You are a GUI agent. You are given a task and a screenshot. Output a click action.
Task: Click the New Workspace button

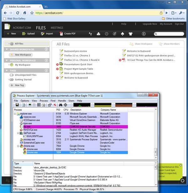point(21,55)
